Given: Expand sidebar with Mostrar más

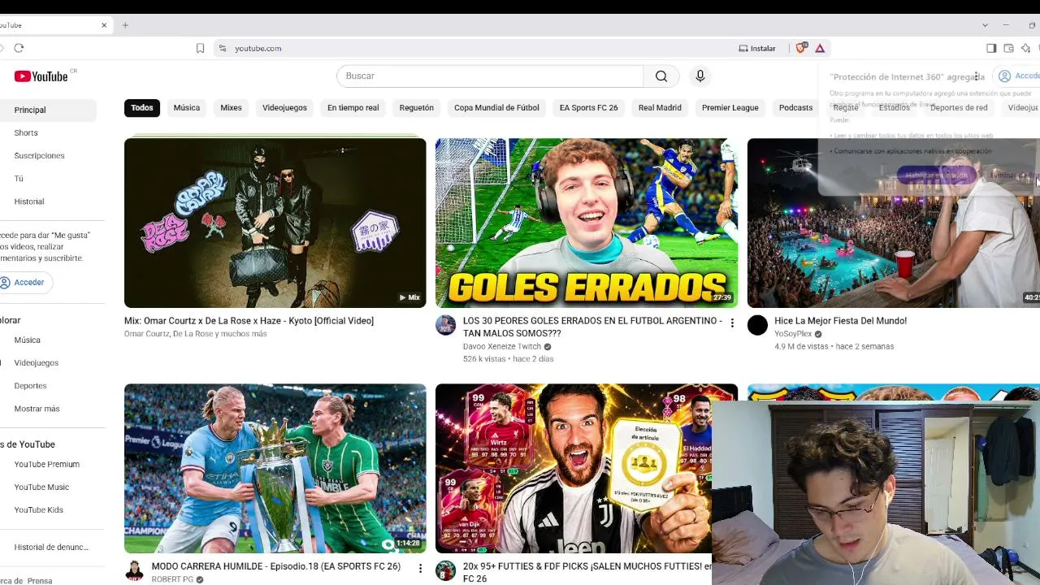Looking at the screenshot, I should [x=37, y=409].
